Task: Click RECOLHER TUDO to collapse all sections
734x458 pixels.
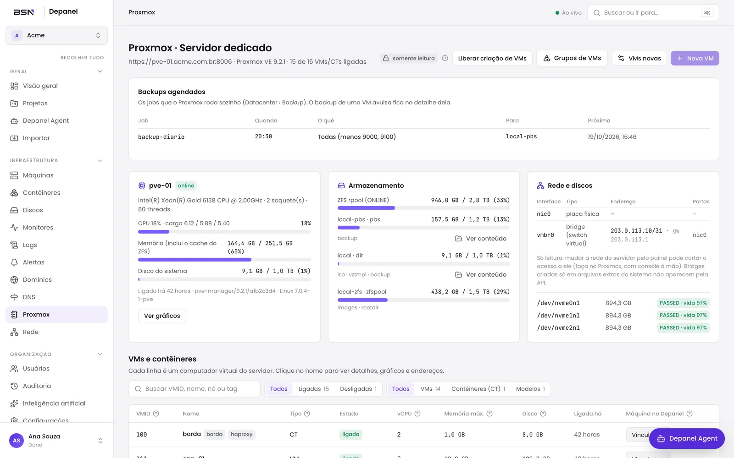Action: coord(82,58)
